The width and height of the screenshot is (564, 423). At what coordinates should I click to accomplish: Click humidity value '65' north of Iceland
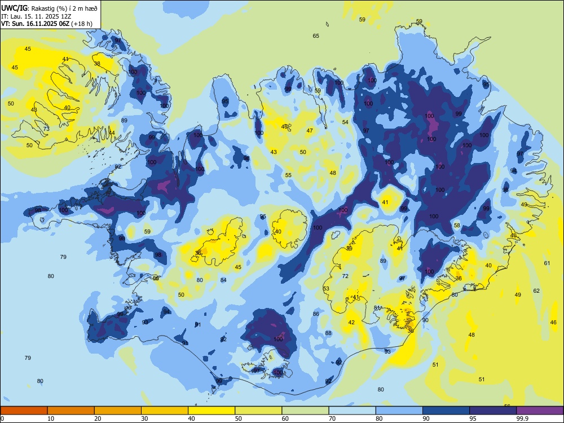tap(316, 36)
